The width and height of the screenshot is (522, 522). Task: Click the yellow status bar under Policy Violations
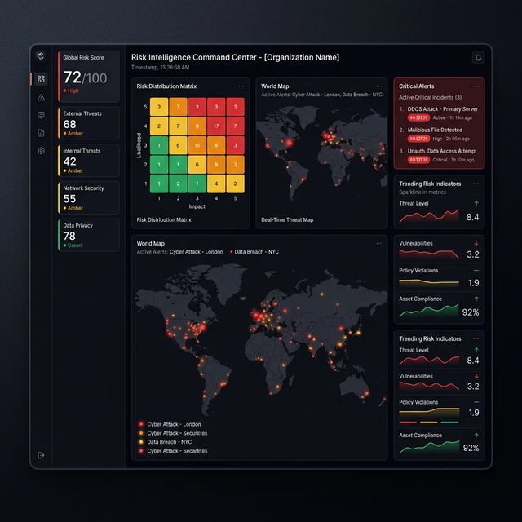coord(429,422)
